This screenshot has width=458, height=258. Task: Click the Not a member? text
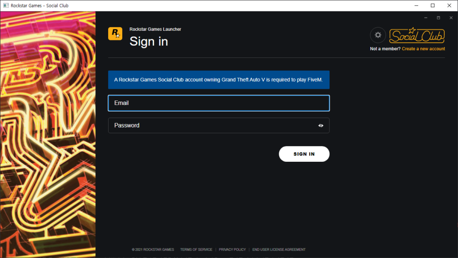[385, 49]
